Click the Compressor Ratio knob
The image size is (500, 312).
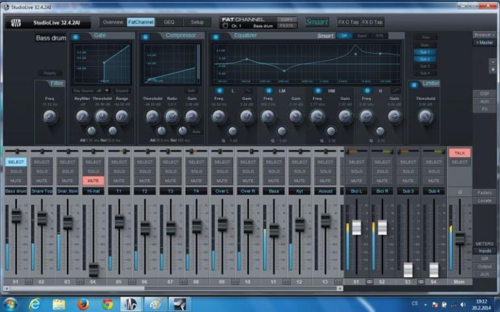click(x=172, y=117)
